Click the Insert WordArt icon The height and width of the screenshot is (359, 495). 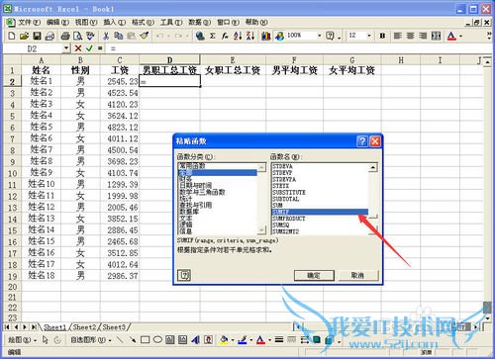pyautogui.click(x=196, y=339)
